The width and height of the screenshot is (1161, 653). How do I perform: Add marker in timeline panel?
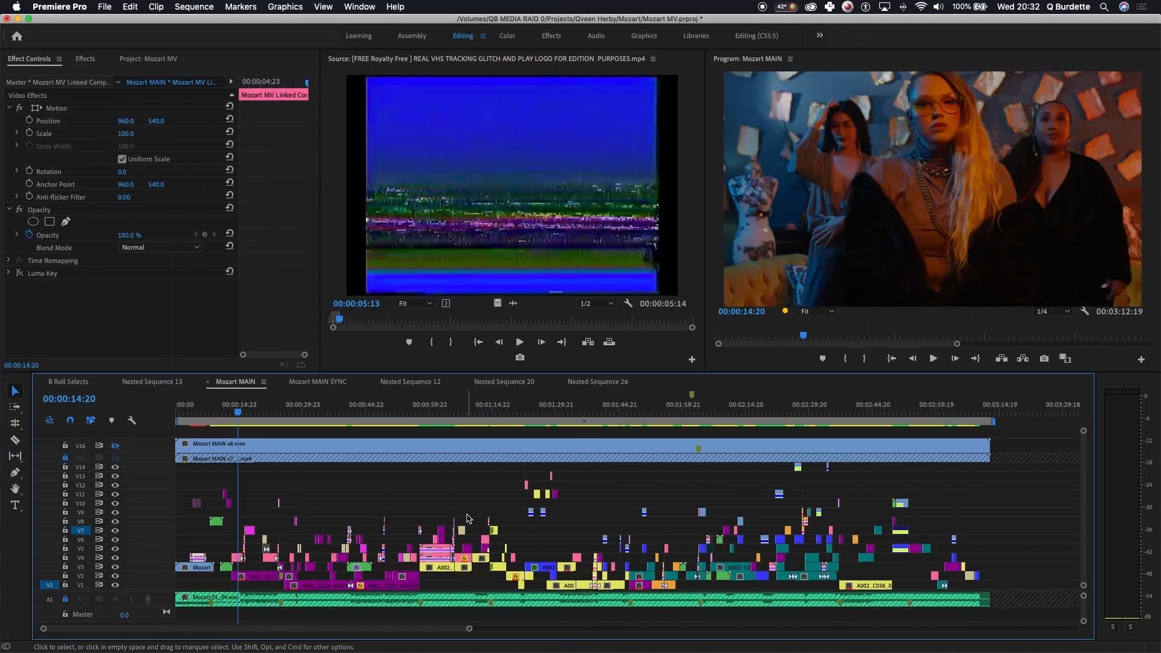tap(111, 420)
